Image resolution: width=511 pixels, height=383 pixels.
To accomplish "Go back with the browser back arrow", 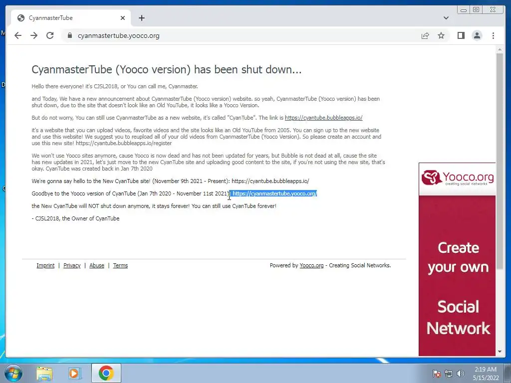I will click(18, 35).
